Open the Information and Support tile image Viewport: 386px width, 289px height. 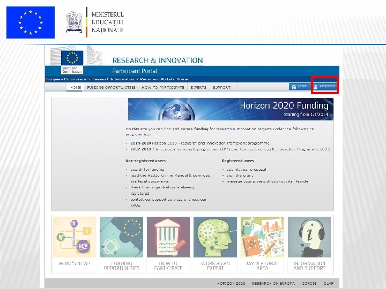[x=309, y=237]
